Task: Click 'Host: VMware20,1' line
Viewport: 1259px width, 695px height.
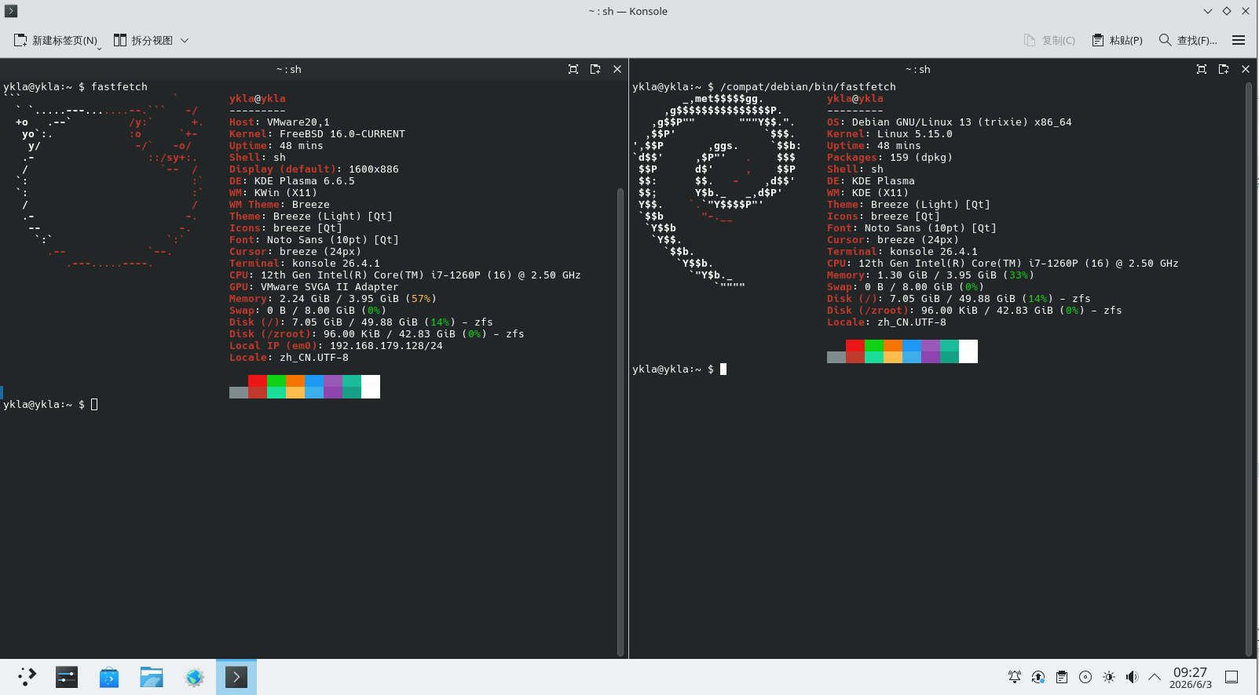Action: tap(280, 122)
